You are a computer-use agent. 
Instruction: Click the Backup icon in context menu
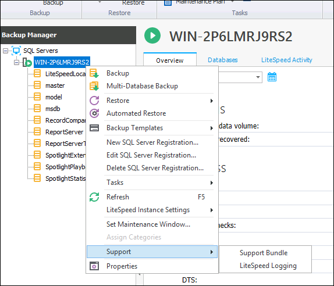coord(94,73)
